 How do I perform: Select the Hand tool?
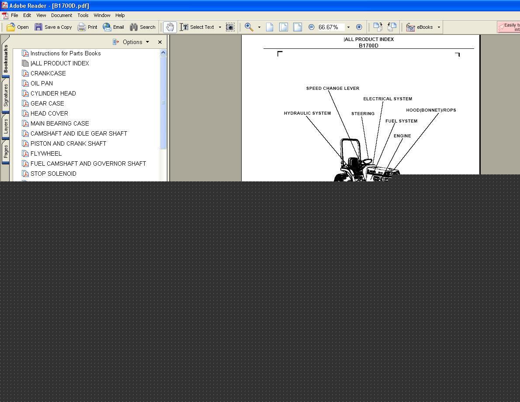170,27
